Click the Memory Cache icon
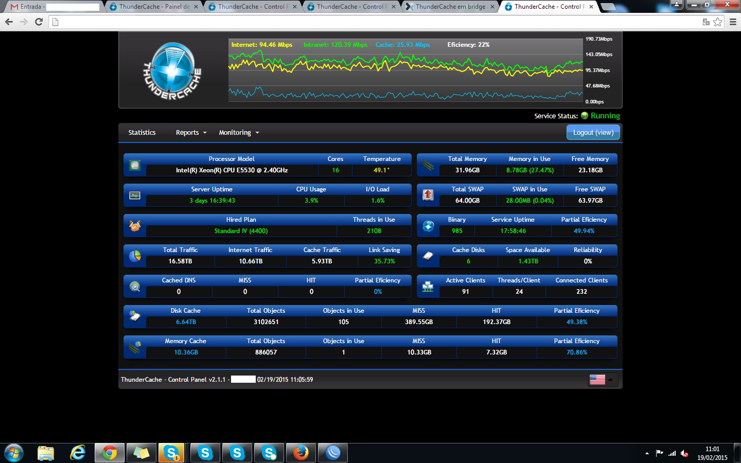This screenshot has width=741, height=463. tap(135, 347)
